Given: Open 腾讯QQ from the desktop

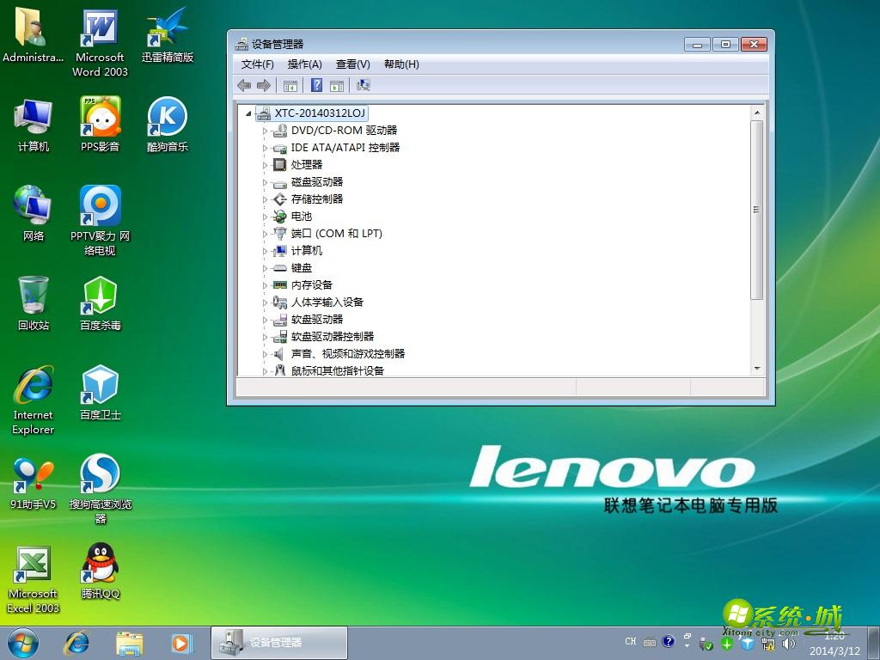Looking at the screenshot, I should (x=100, y=567).
